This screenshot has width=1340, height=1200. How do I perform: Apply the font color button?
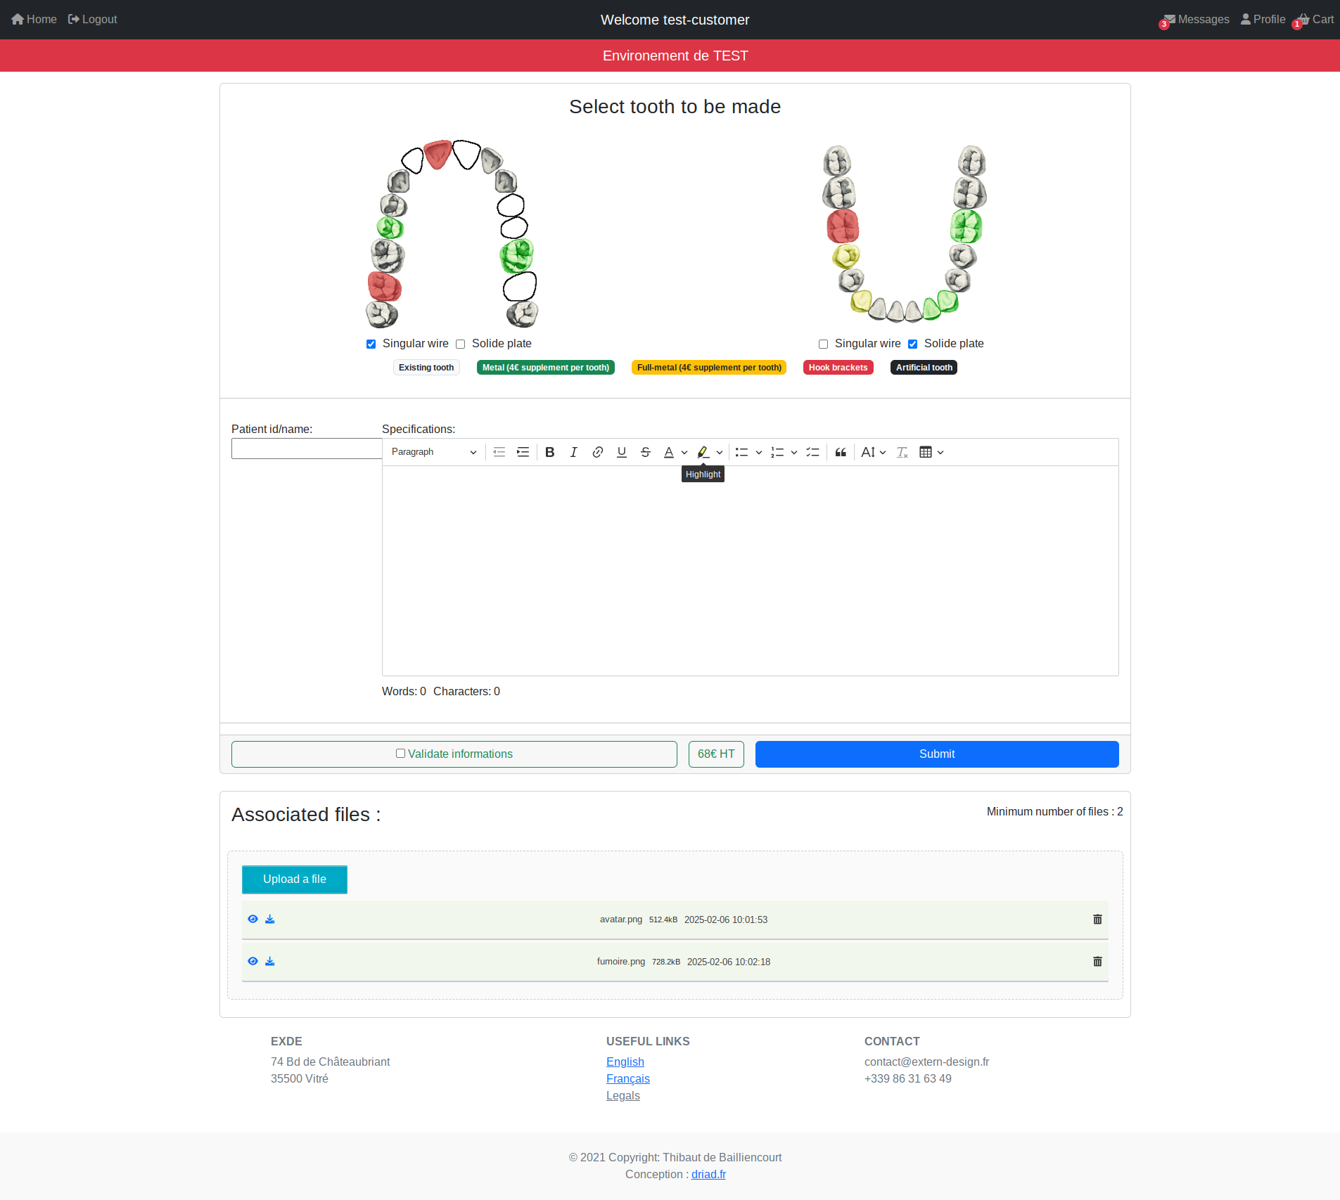click(669, 452)
